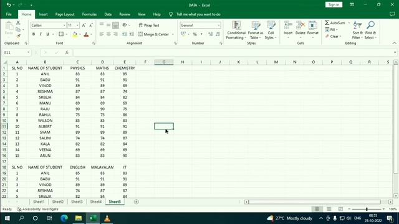Open Sheet3 worksheet tab
This screenshot has width=399, height=224.
click(x=77, y=202)
